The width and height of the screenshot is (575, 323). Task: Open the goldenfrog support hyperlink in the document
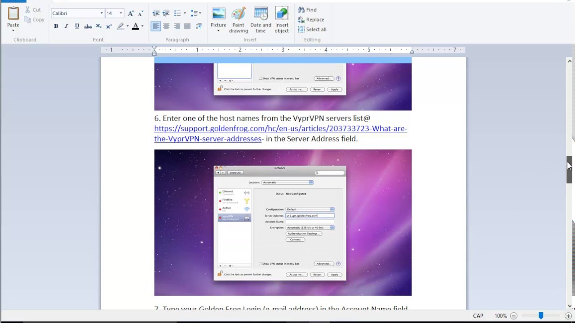[280, 134]
